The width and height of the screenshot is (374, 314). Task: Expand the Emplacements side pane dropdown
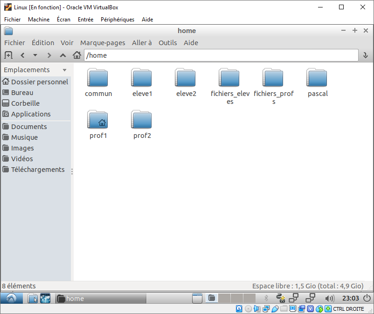click(64, 70)
